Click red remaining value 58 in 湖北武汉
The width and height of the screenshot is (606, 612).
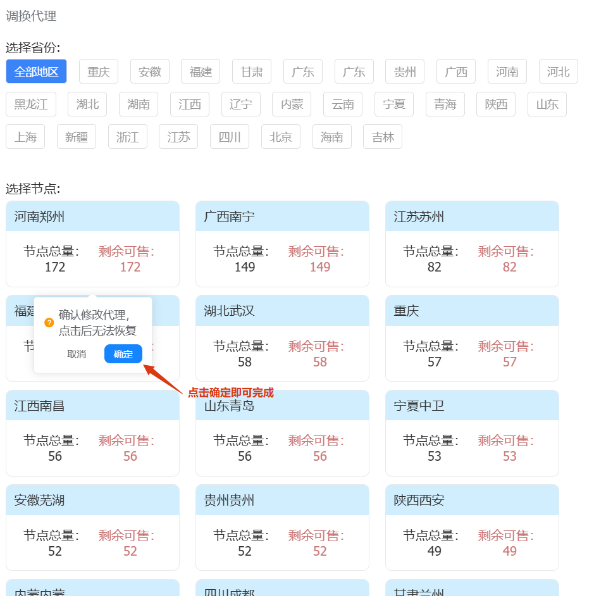coord(320,362)
